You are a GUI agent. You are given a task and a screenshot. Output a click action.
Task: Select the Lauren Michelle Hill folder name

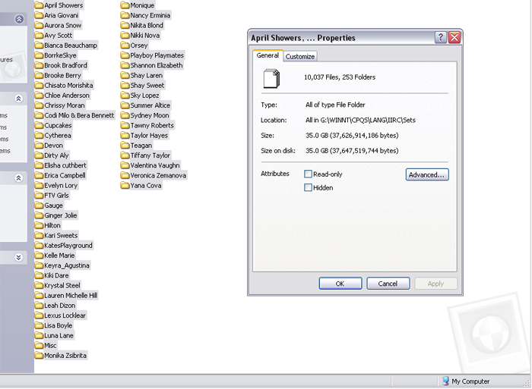coord(71,296)
